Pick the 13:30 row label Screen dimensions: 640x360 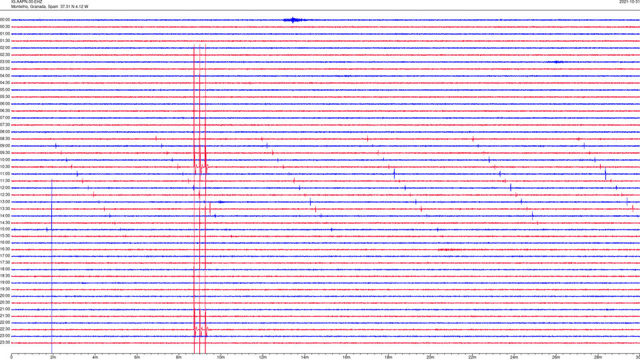[x=5, y=209]
